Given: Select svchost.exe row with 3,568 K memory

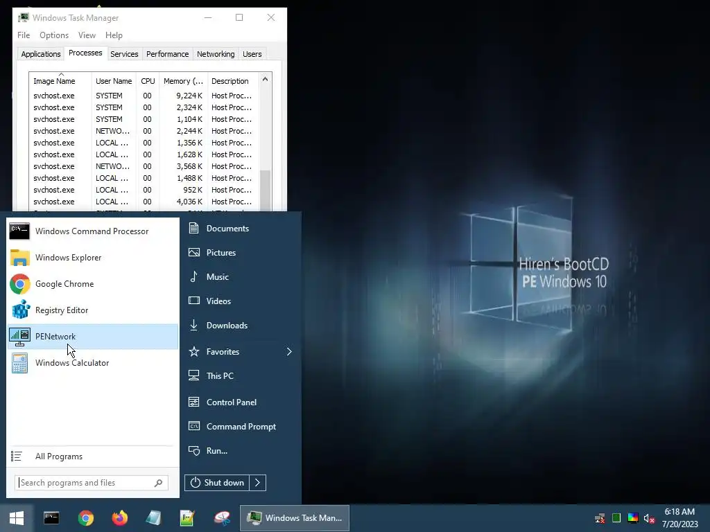Looking at the screenshot, I should (x=144, y=166).
